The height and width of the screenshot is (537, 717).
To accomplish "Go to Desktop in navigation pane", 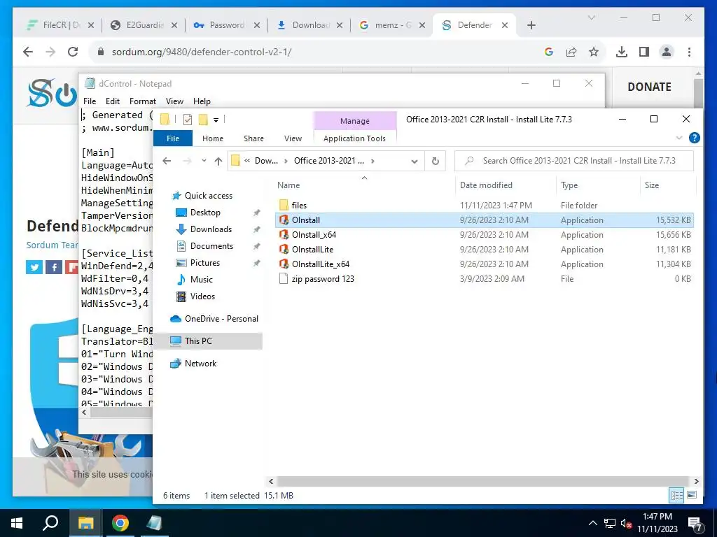I will click(x=205, y=213).
